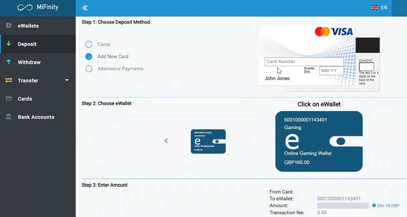The width and height of the screenshot is (407, 217).
Task: Click the MiFinity infinity logo
Action: click(x=25, y=7)
